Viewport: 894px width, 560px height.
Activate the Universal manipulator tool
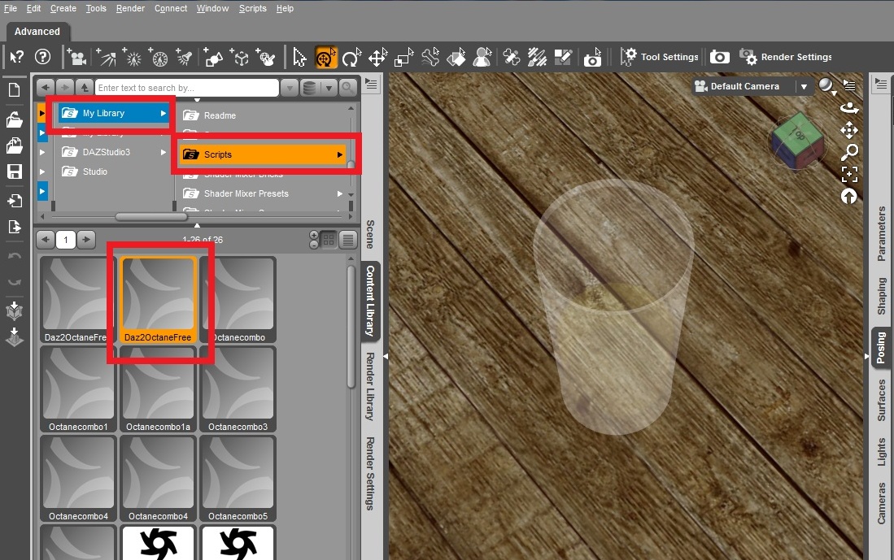tap(325, 57)
